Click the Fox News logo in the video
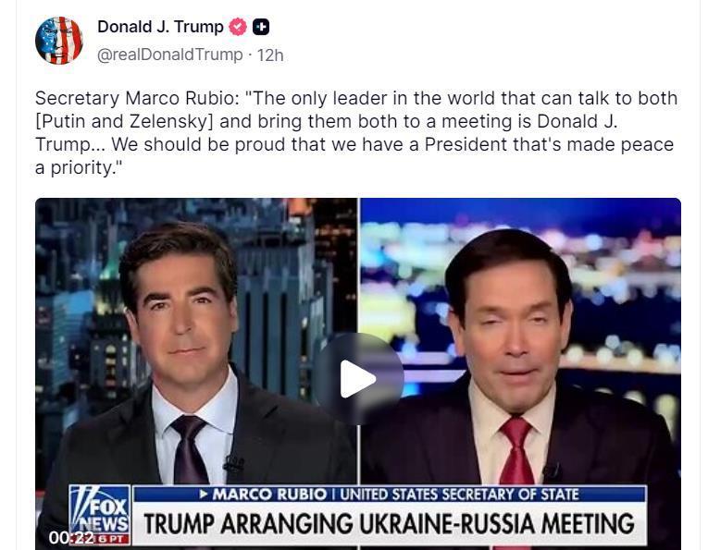 (100, 510)
